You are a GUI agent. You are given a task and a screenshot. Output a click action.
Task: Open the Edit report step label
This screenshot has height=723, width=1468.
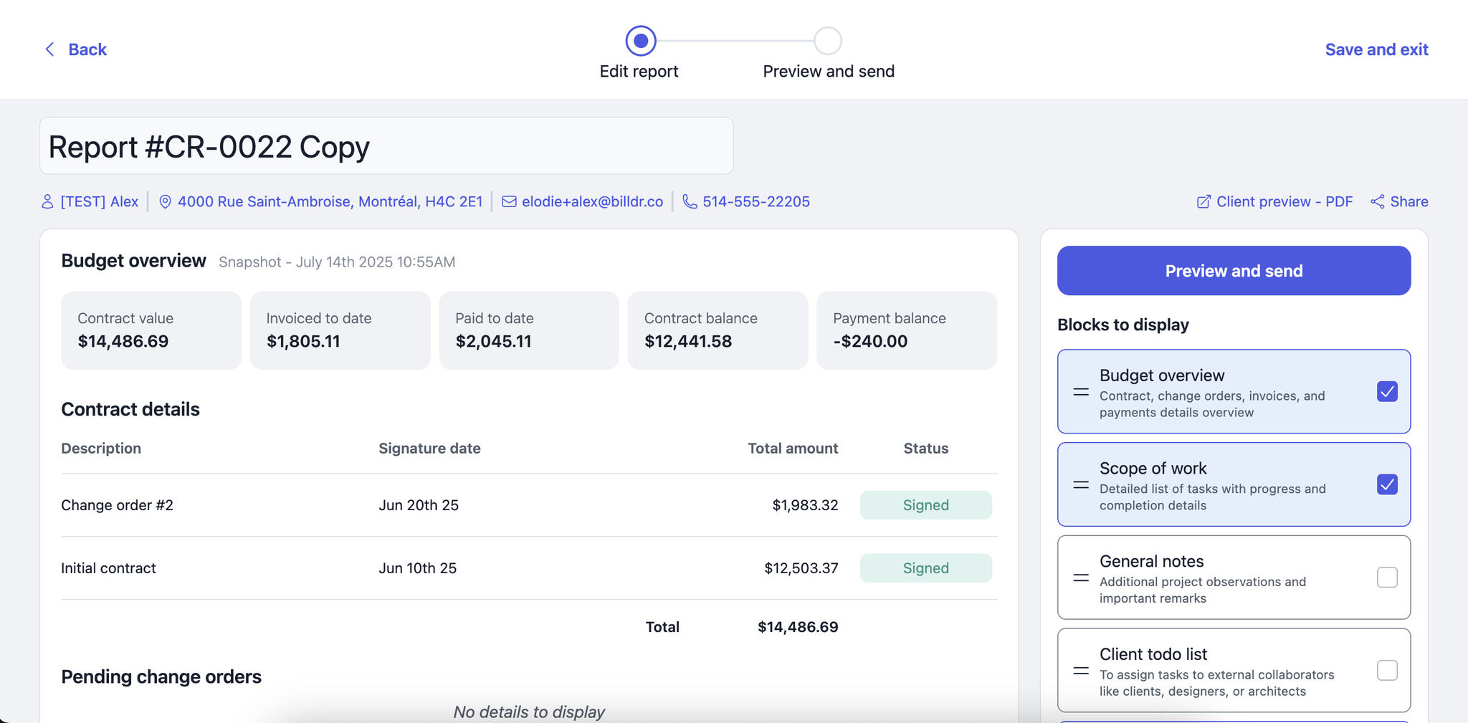[x=639, y=72]
